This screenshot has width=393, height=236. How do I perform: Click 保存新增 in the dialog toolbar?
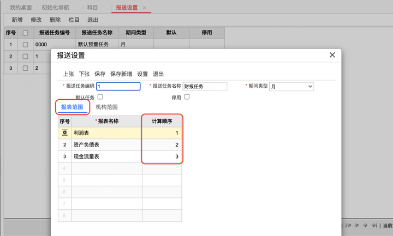pyautogui.click(x=121, y=74)
